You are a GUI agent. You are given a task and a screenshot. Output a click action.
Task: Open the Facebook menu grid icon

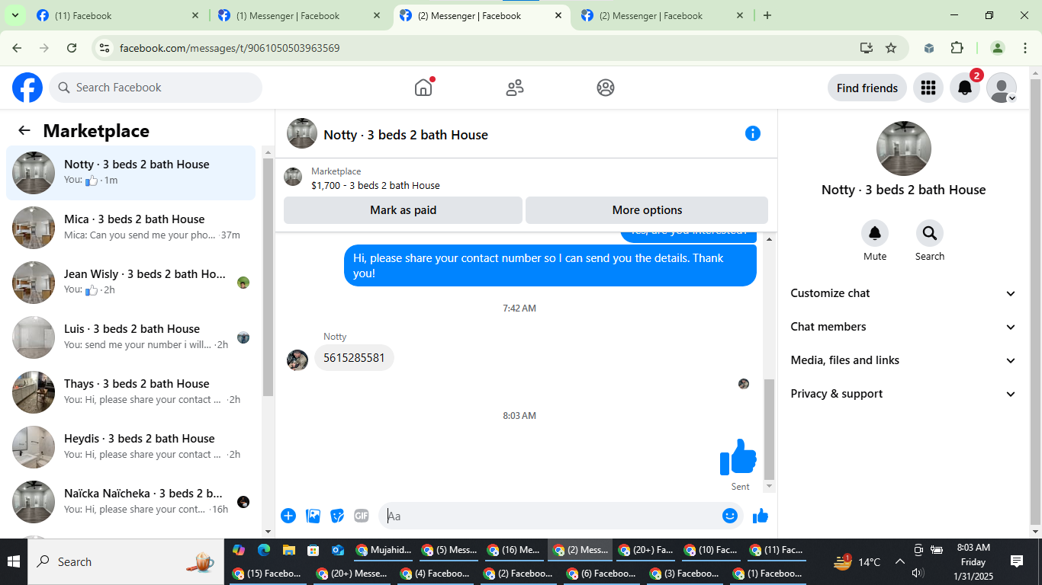(928, 88)
